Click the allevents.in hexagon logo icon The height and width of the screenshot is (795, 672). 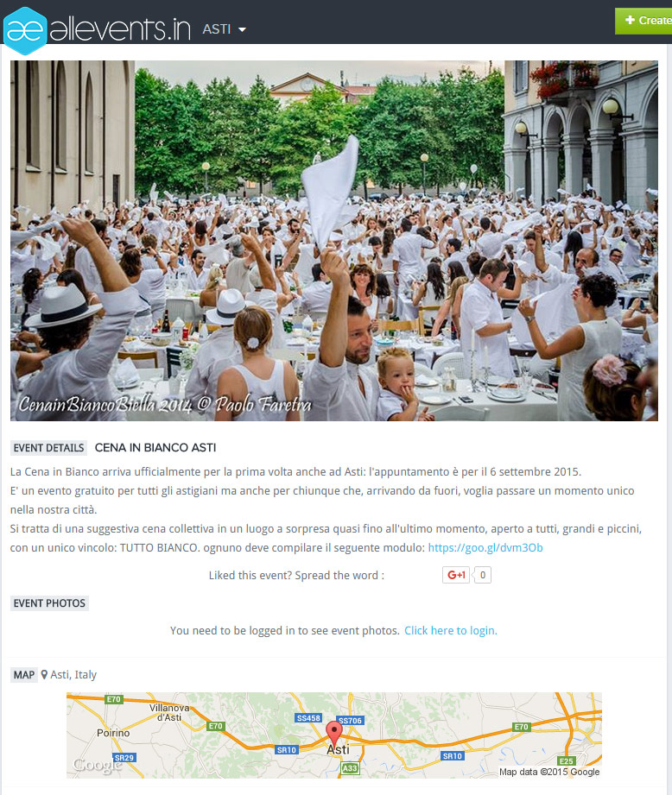click(x=25, y=30)
